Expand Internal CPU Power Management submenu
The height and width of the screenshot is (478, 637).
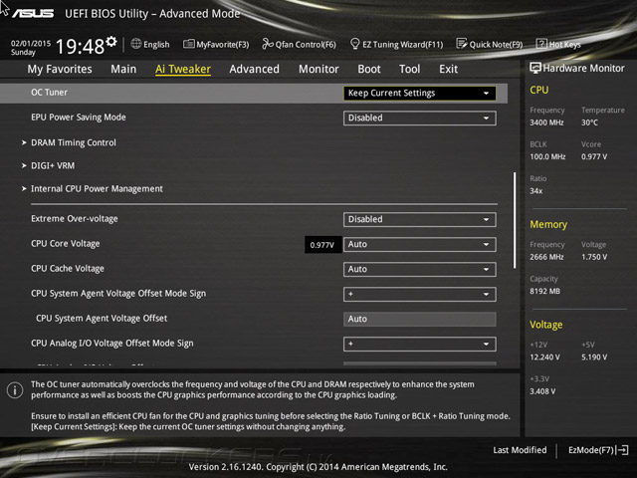(97, 189)
